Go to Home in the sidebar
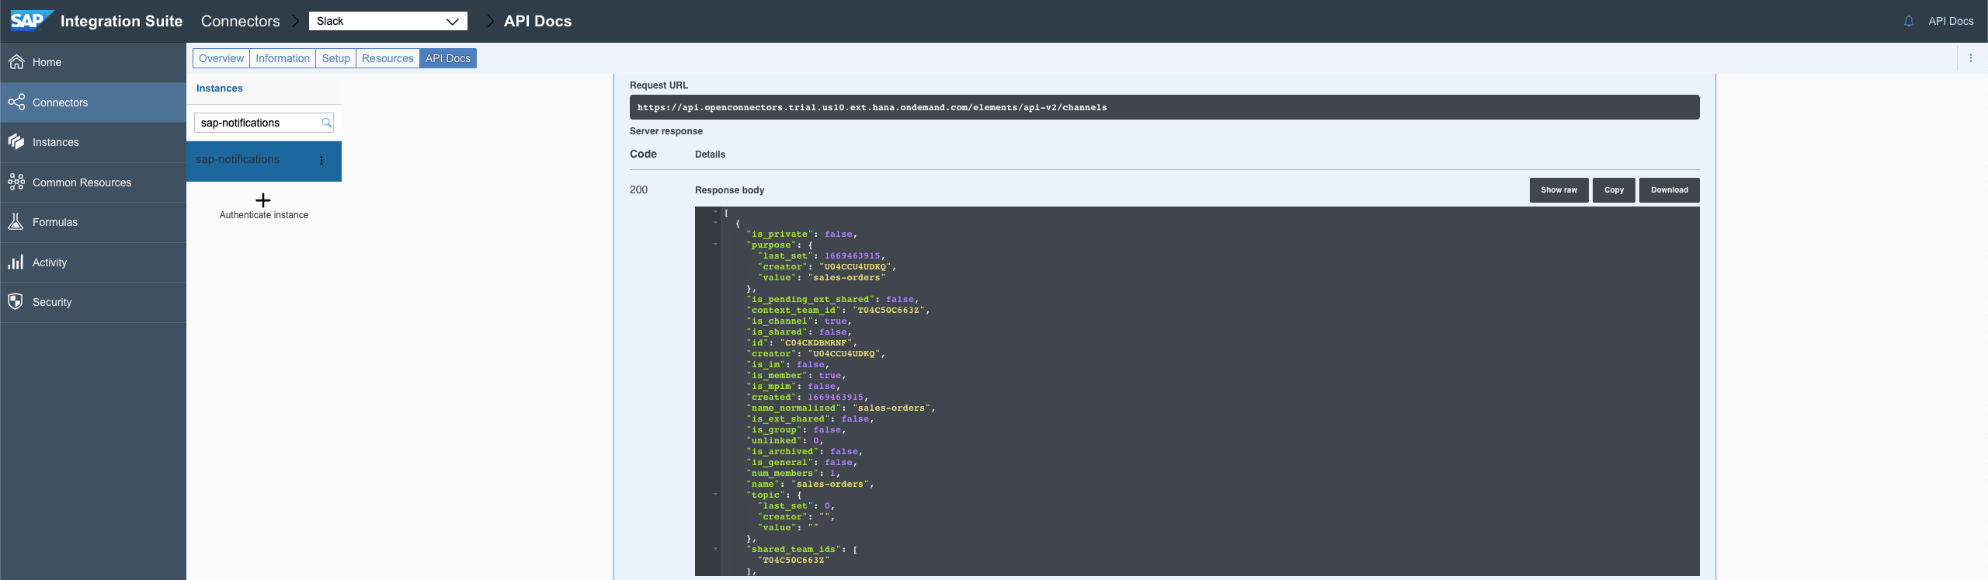The image size is (1988, 580). [x=93, y=62]
